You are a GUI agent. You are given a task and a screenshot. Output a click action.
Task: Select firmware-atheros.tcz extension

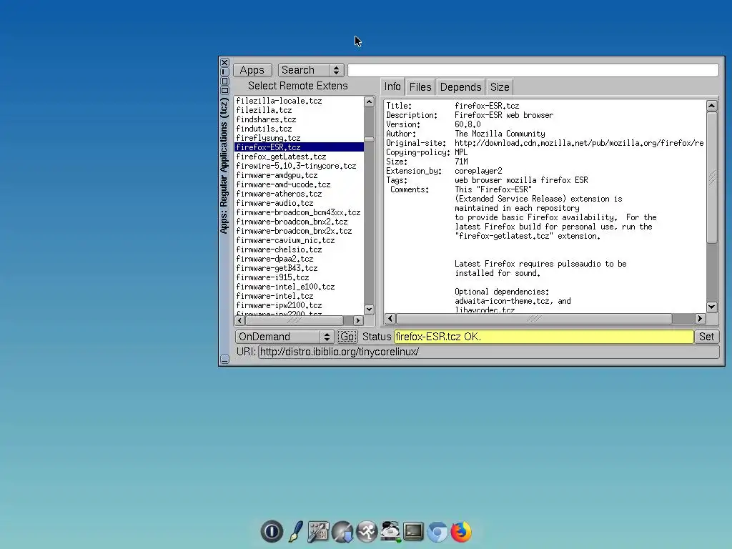pyautogui.click(x=299, y=194)
